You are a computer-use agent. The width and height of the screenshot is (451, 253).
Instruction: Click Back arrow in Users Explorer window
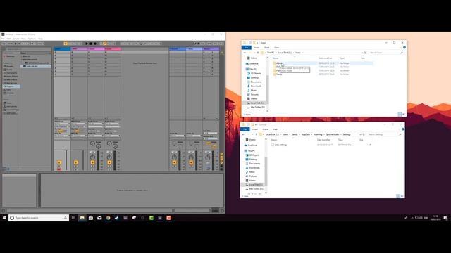[245, 53]
